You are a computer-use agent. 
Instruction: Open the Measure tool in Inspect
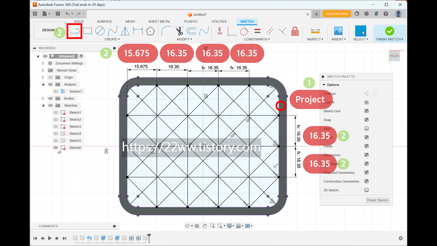315,31
